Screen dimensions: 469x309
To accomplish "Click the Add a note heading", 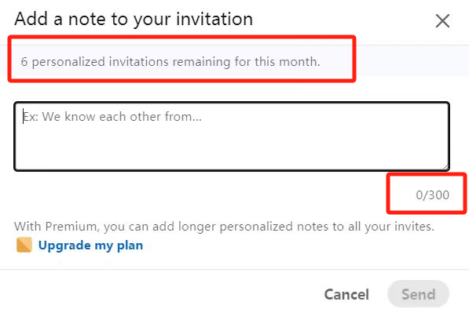I will (134, 19).
